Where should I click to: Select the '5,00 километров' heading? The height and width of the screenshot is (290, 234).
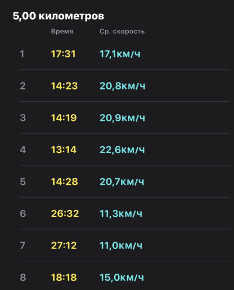58,16
